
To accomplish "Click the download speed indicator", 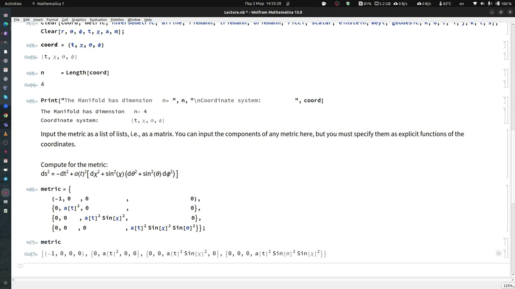I will [x=400, y=4].
